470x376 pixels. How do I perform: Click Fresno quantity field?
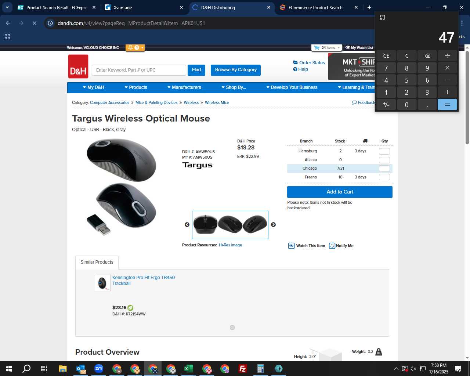tap(384, 177)
